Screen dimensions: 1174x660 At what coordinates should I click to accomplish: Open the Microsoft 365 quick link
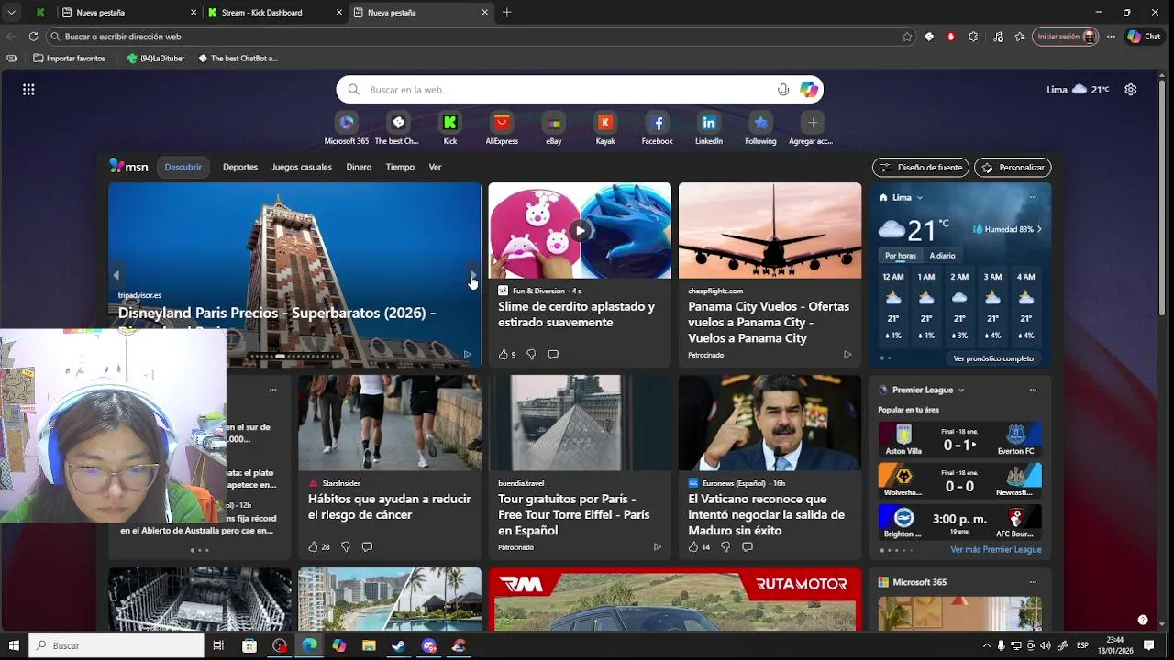(x=347, y=128)
